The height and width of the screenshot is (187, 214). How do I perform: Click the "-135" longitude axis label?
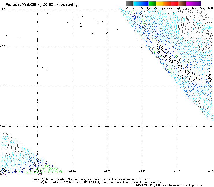coord(107,171)
